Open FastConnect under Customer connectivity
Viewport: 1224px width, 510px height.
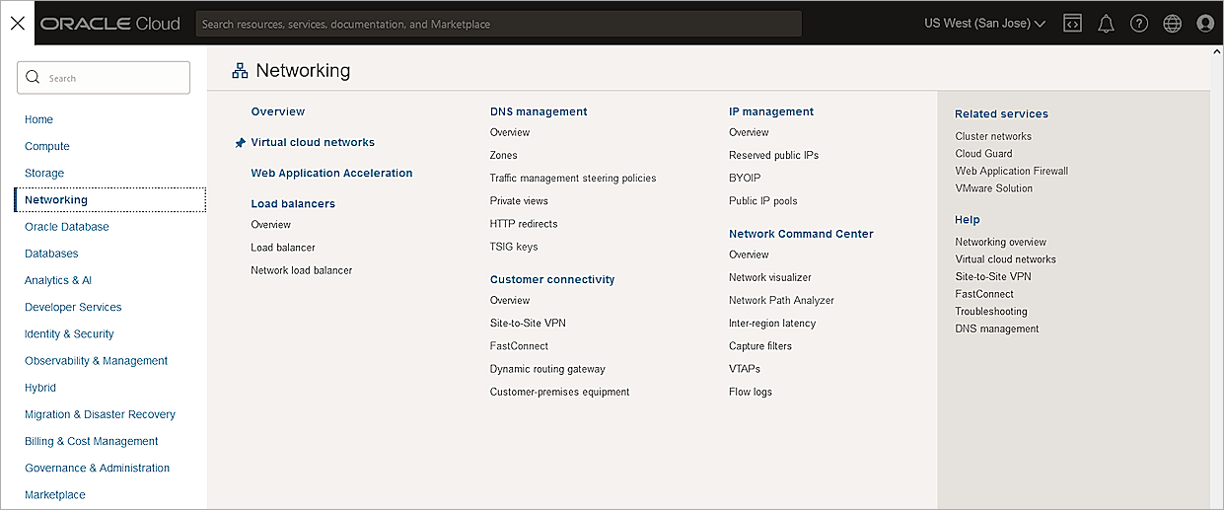pyautogui.click(x=519, y=345)
